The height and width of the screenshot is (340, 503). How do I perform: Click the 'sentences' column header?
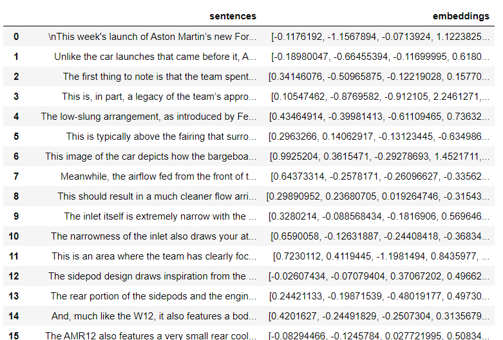point(233,15)
